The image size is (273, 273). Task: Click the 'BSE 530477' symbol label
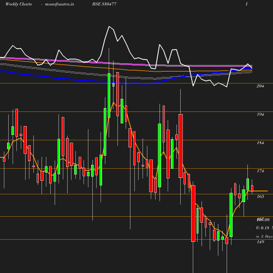tap(104, 4)
